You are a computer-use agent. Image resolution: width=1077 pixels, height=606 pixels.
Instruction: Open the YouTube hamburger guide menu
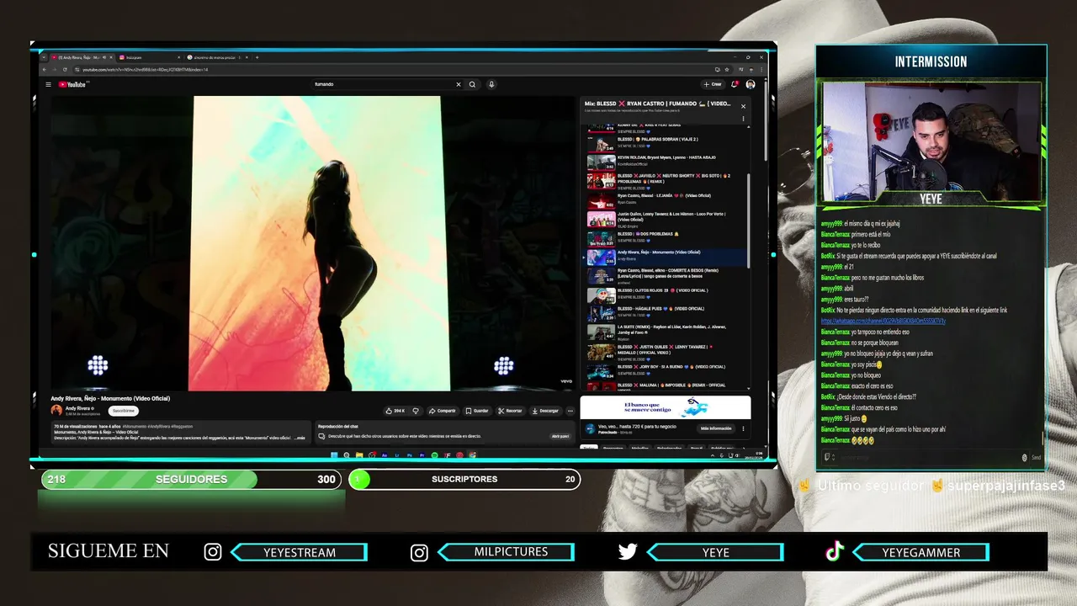tap(48, 84)
